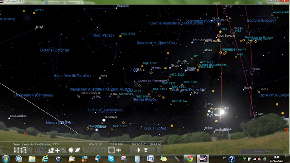Select the Sun labeled Sol

point(222,112)
